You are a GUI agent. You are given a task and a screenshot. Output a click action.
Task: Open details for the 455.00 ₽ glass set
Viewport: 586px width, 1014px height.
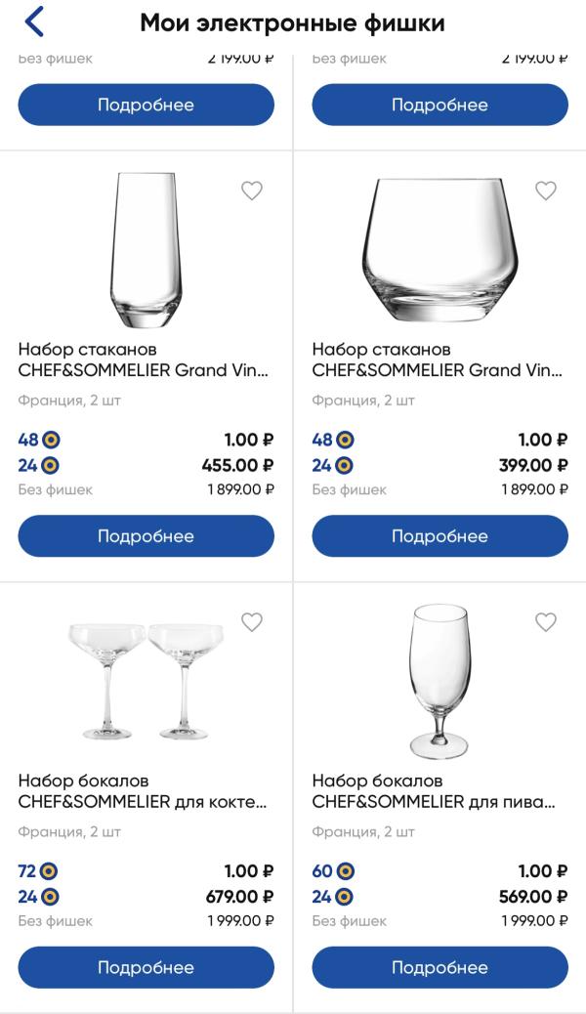click(146, 536)
